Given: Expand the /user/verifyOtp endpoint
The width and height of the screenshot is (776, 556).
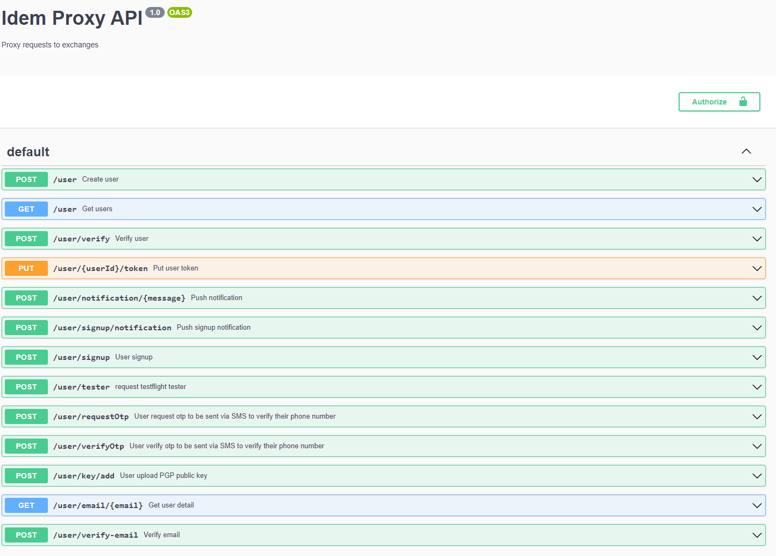Looking at the screenshot, I should pos(757,446).
